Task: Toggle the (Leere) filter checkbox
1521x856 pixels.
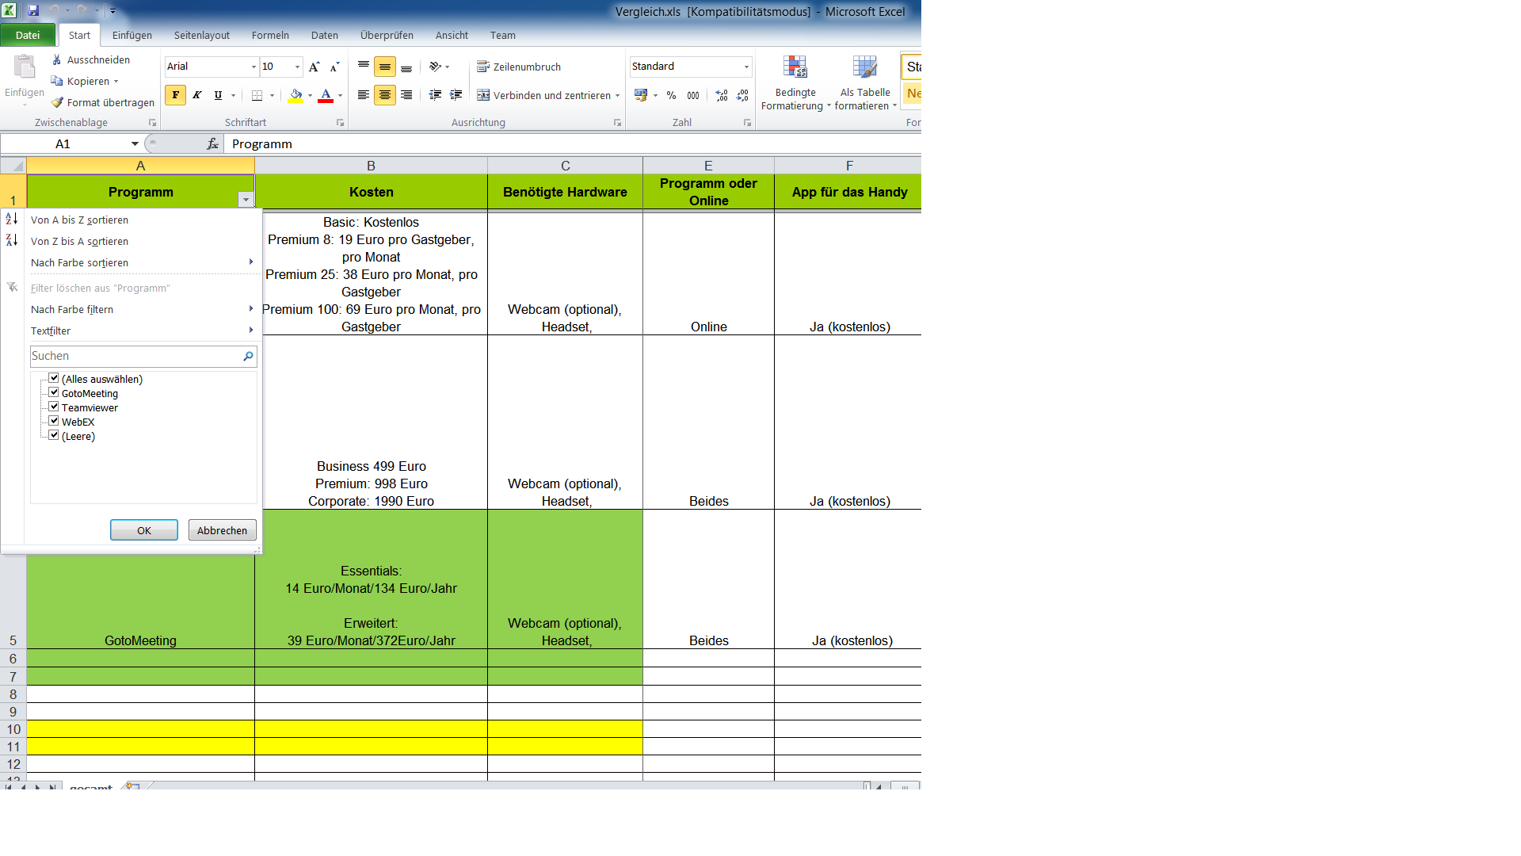Action: [54, 436]
